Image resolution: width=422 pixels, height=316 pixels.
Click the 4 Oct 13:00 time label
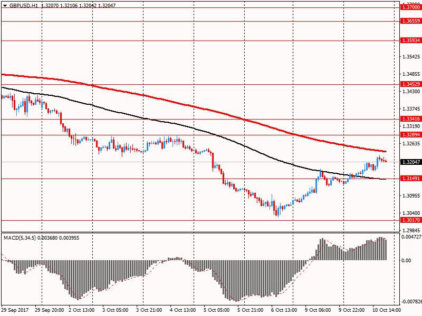coord(183,310)
